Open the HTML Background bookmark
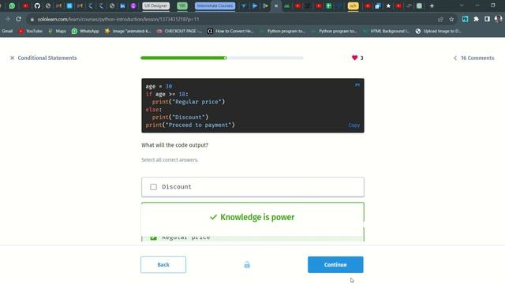This screenshot has width=505, height=284. coord(386,32)
